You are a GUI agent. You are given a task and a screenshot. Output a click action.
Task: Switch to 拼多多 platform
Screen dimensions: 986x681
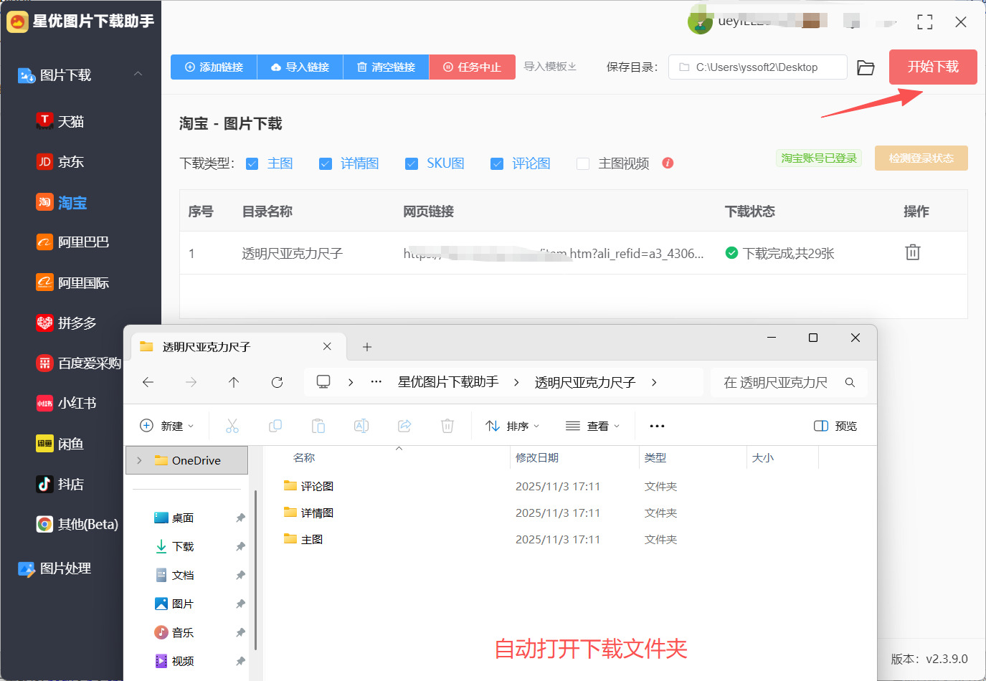coord(66,323)
